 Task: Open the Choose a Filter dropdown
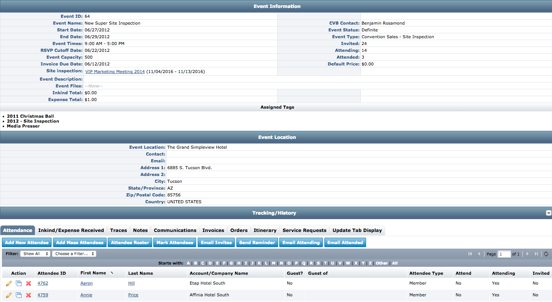(x=74, y=254)
